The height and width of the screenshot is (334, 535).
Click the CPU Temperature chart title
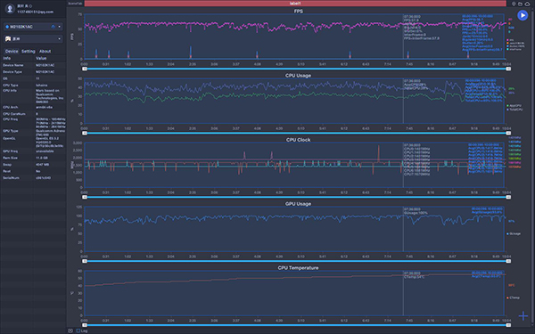pos(298,268)
